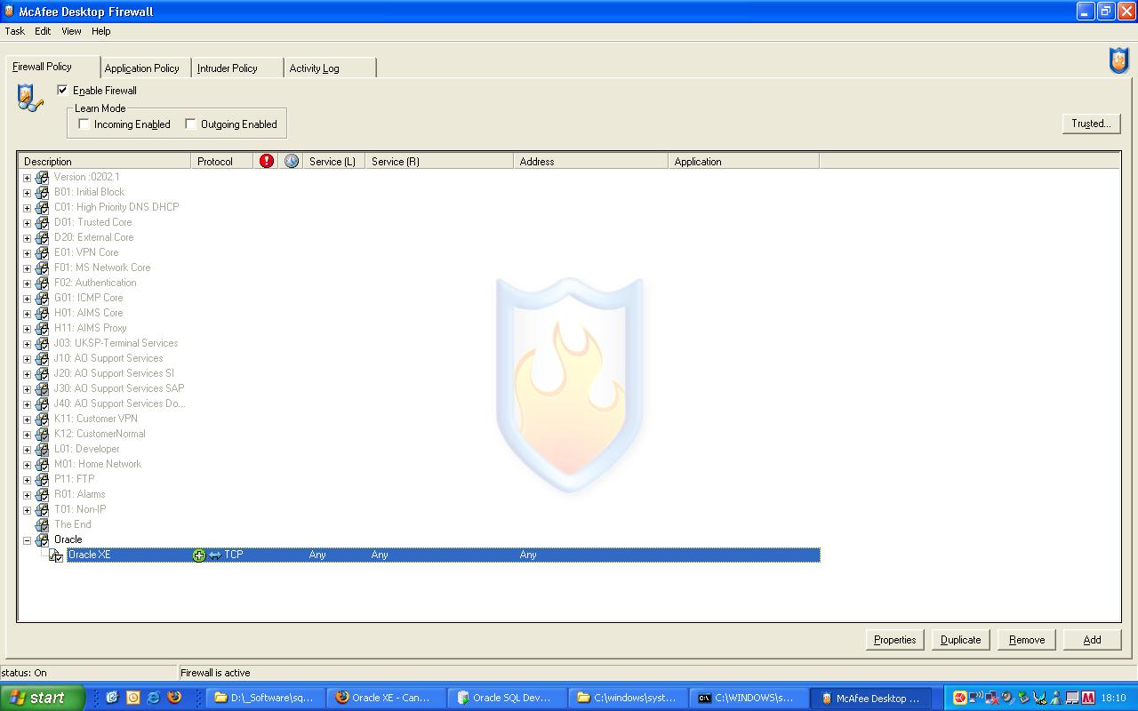Click the rule group icon for F02: Authentication
Viewport: 1138px width, 711px height.
[x=42, y=283]
